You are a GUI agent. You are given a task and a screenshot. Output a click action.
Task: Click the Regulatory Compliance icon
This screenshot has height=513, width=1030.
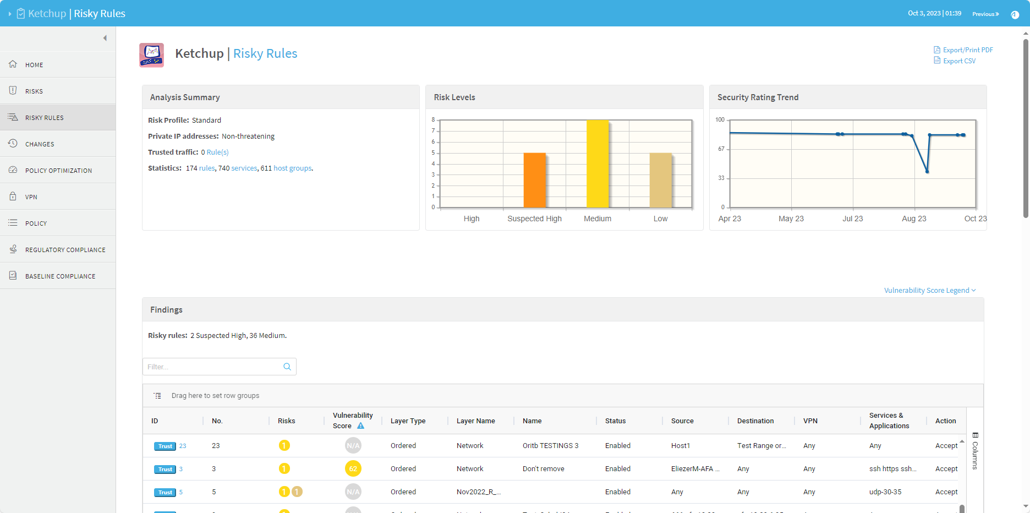coord(13,249)
